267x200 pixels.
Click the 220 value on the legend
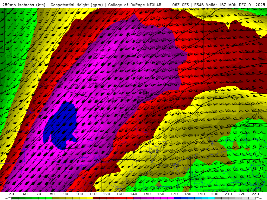[242, 194]
